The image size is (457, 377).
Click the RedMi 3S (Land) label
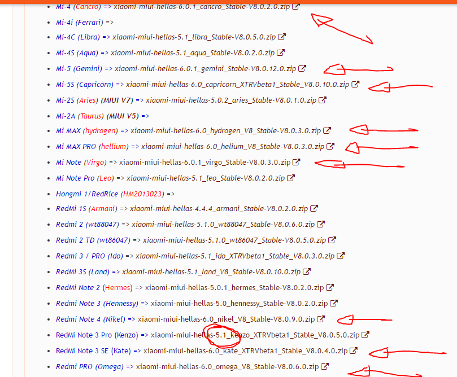[x=83, y=271]
